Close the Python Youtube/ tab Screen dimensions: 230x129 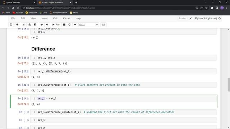coord(34,3)
